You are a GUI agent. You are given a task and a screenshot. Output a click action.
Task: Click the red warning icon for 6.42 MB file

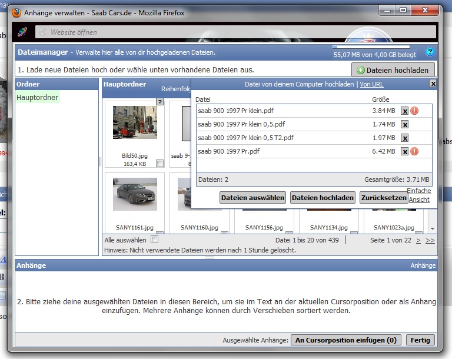click(414, 151)
